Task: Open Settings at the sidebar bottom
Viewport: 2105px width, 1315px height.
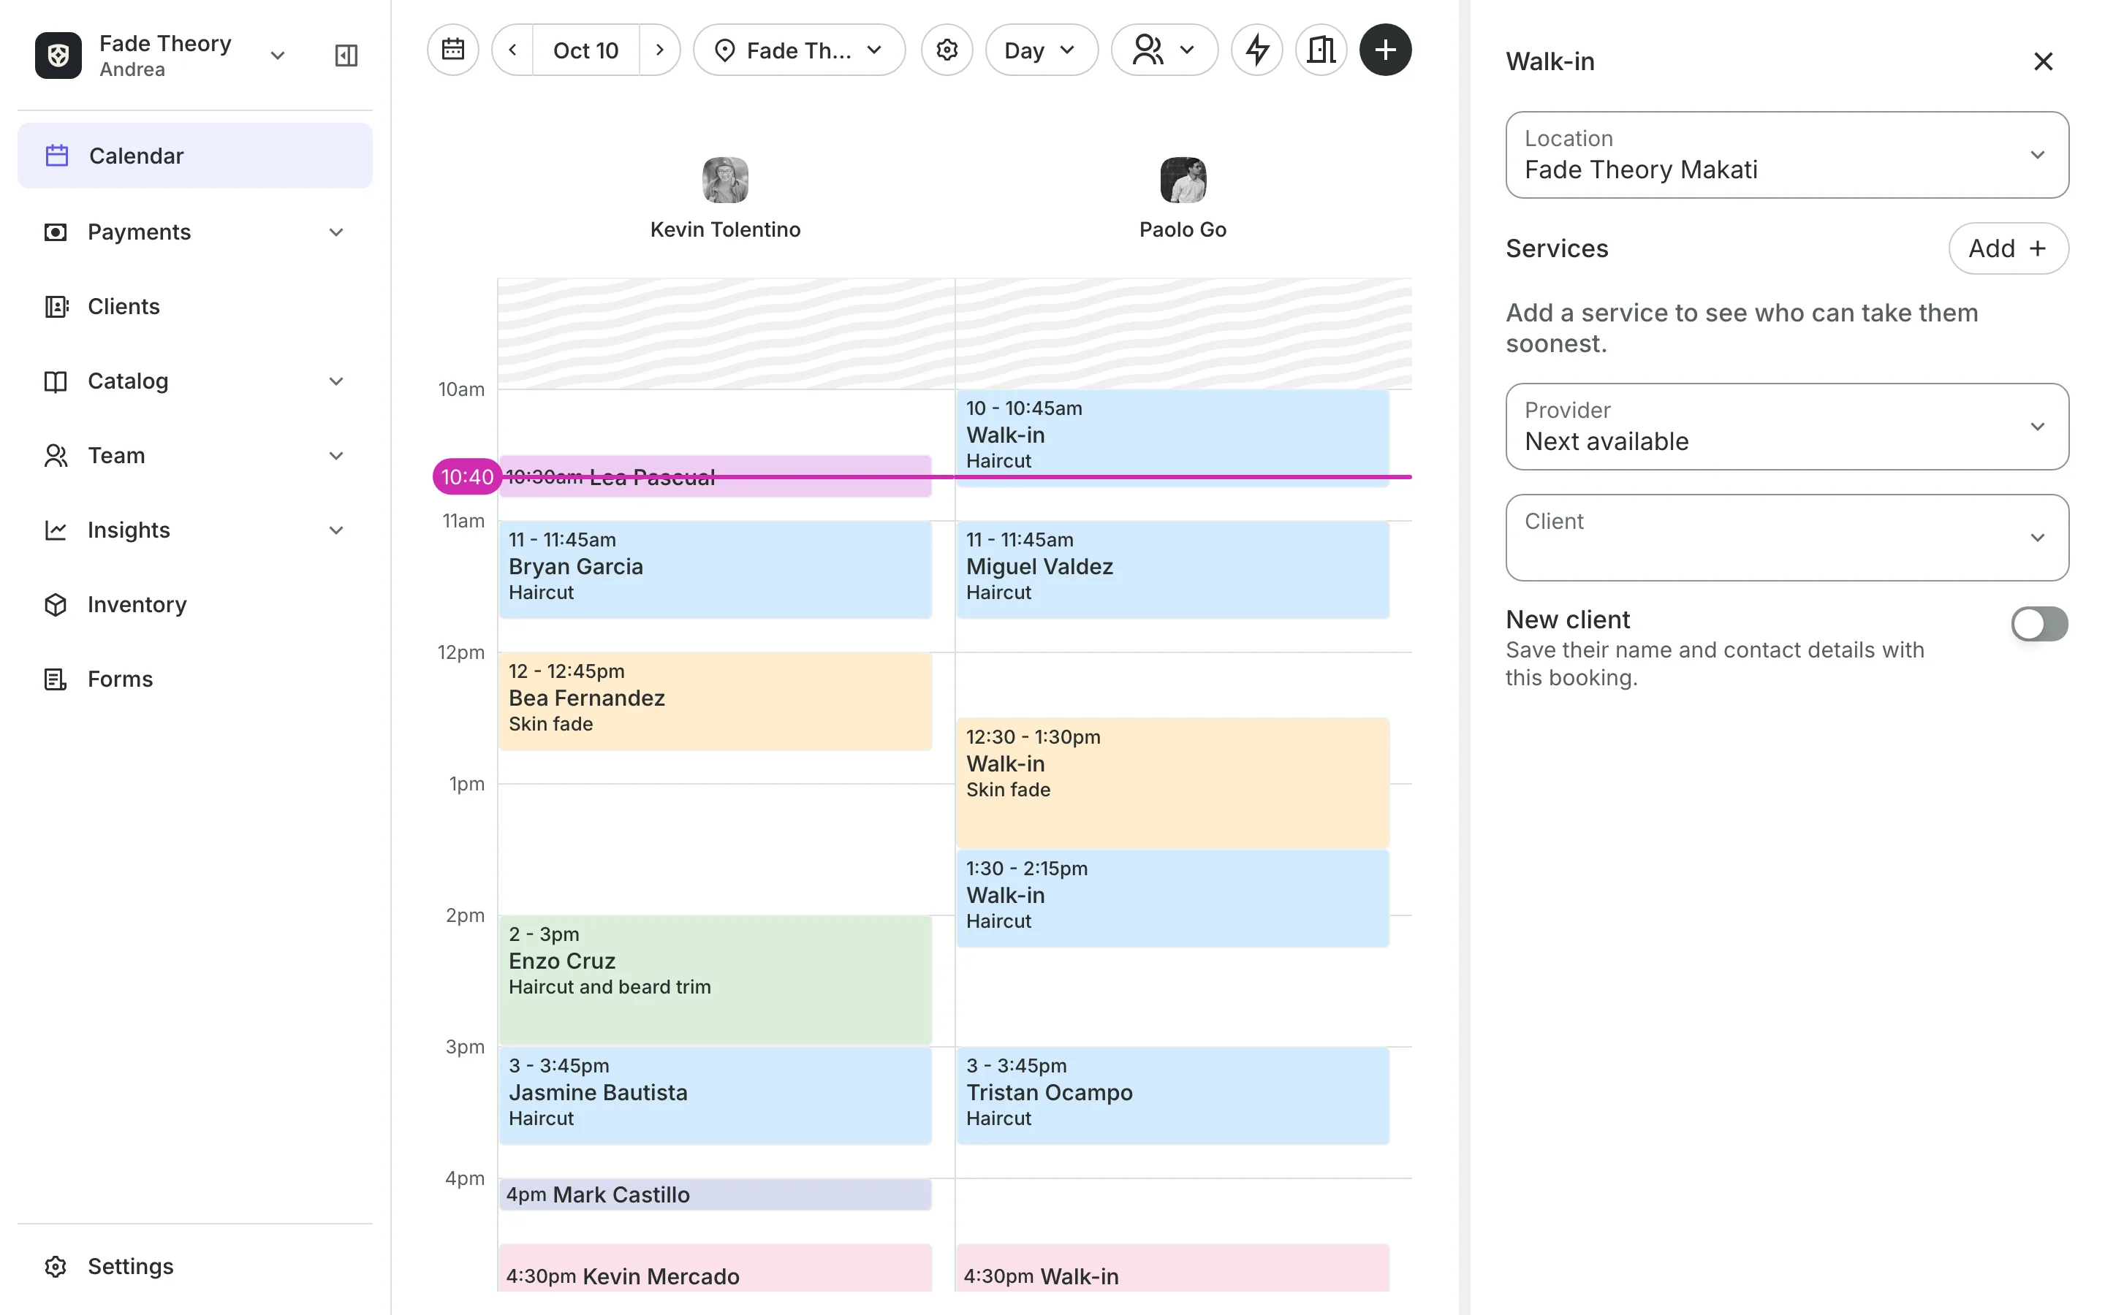Action: [x=195, y=1266]
